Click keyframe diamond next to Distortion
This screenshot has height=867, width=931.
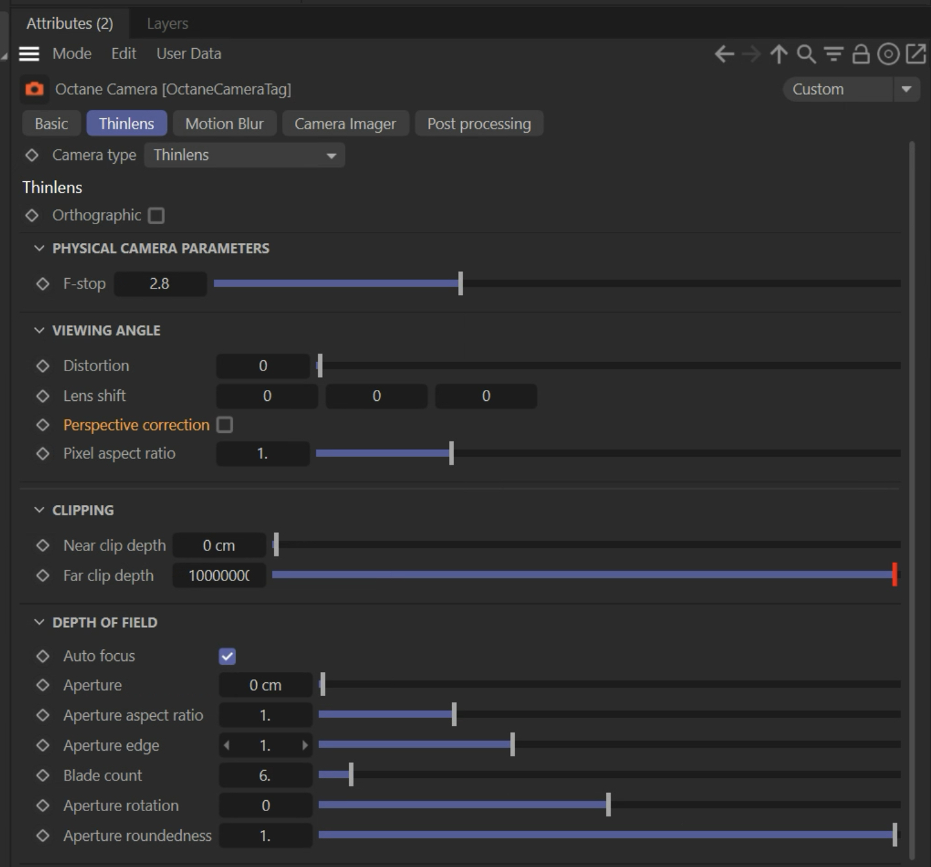[43, 366]
